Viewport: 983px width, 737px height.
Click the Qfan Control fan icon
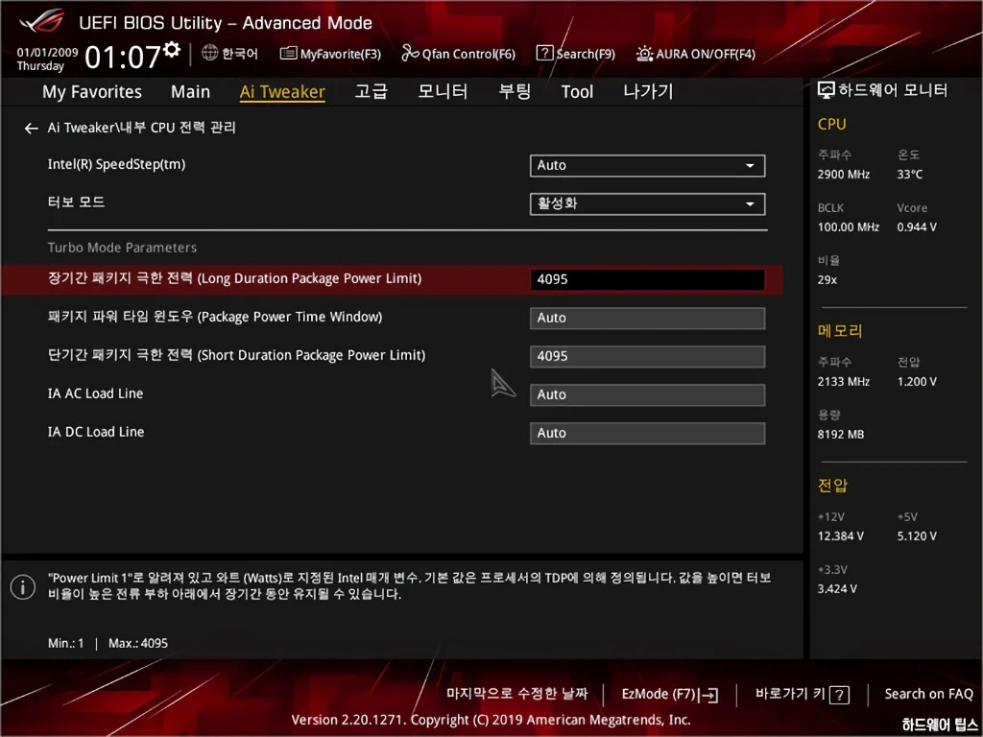point(410,54)
